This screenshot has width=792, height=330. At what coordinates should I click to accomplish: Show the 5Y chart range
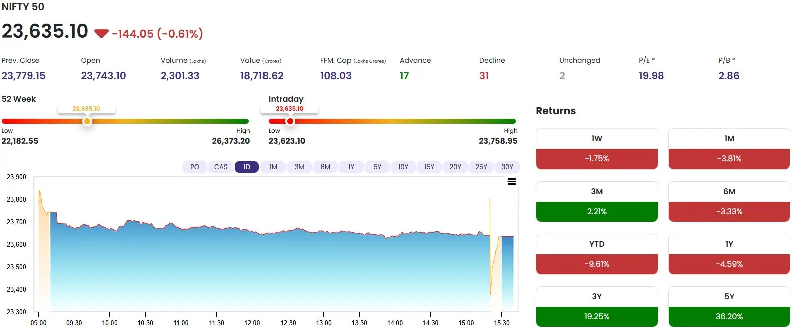[x=377, y=167]
